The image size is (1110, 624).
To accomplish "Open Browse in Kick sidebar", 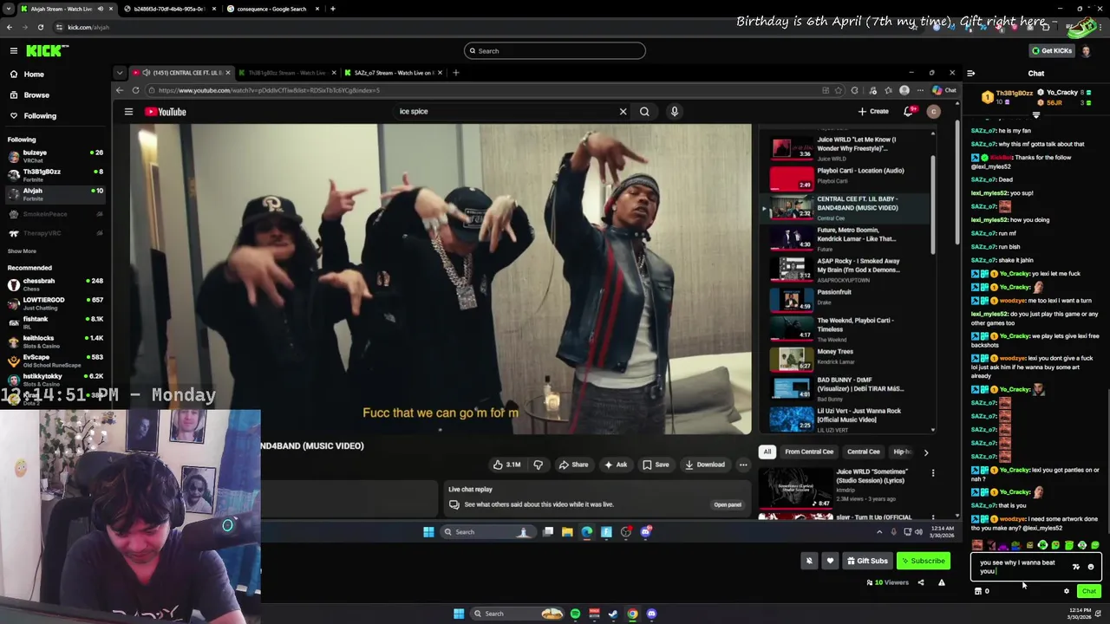I will pyautogui.click(x=36, y=95).
